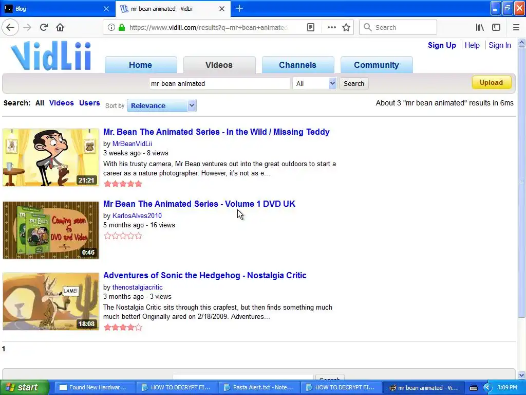This screenshot has width=526, height=395.
Task: Click star rating of In the Wild video
Action: point(123,184)
